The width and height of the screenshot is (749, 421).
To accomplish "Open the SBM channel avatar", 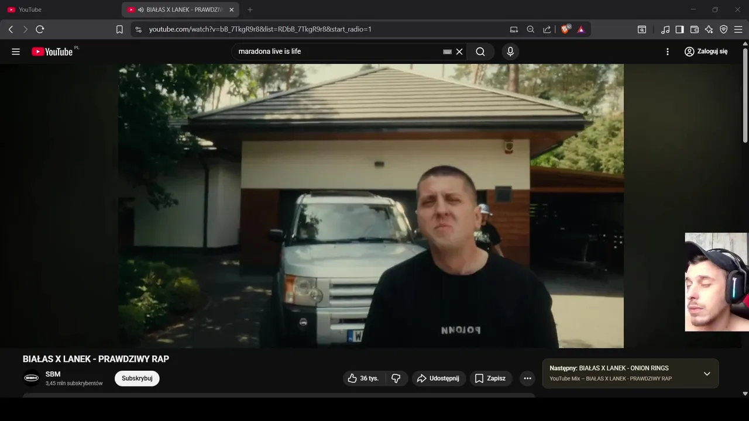I will (31, 378).
